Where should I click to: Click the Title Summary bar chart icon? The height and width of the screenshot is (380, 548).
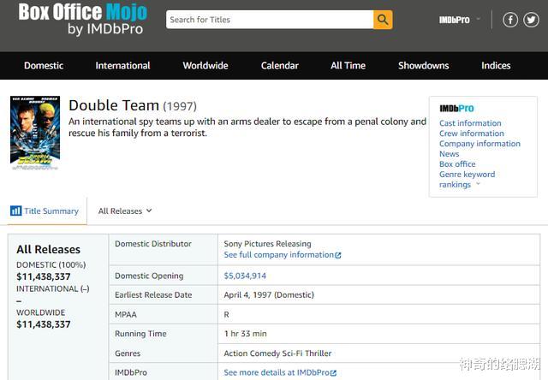[15, 211]
